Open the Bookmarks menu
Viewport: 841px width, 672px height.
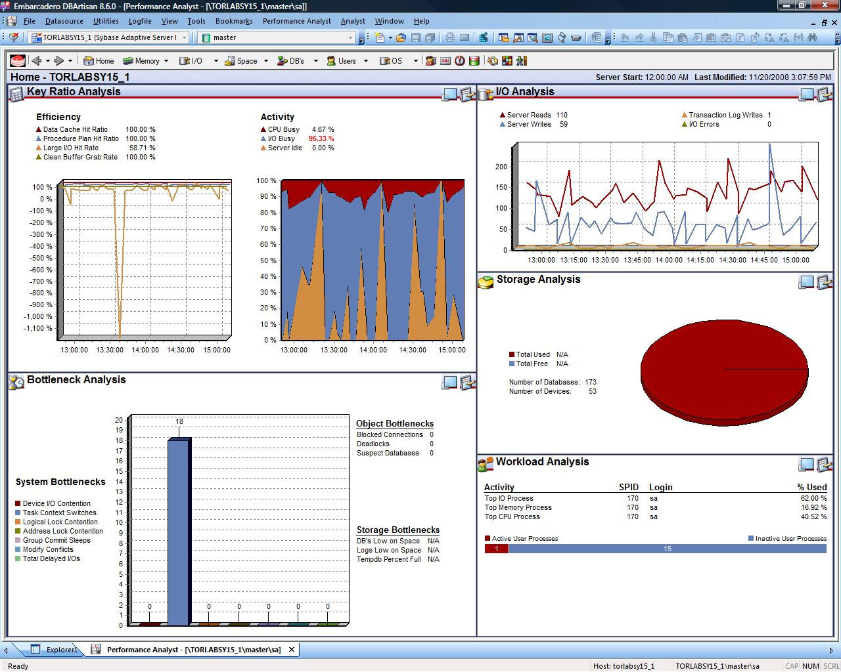coord(234,21)
